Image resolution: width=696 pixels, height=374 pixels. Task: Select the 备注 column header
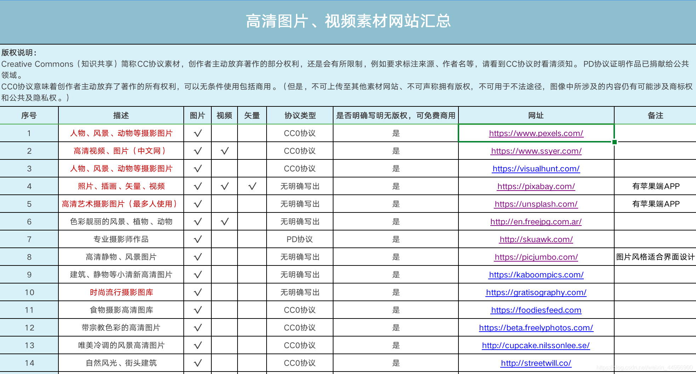point(655,116)
